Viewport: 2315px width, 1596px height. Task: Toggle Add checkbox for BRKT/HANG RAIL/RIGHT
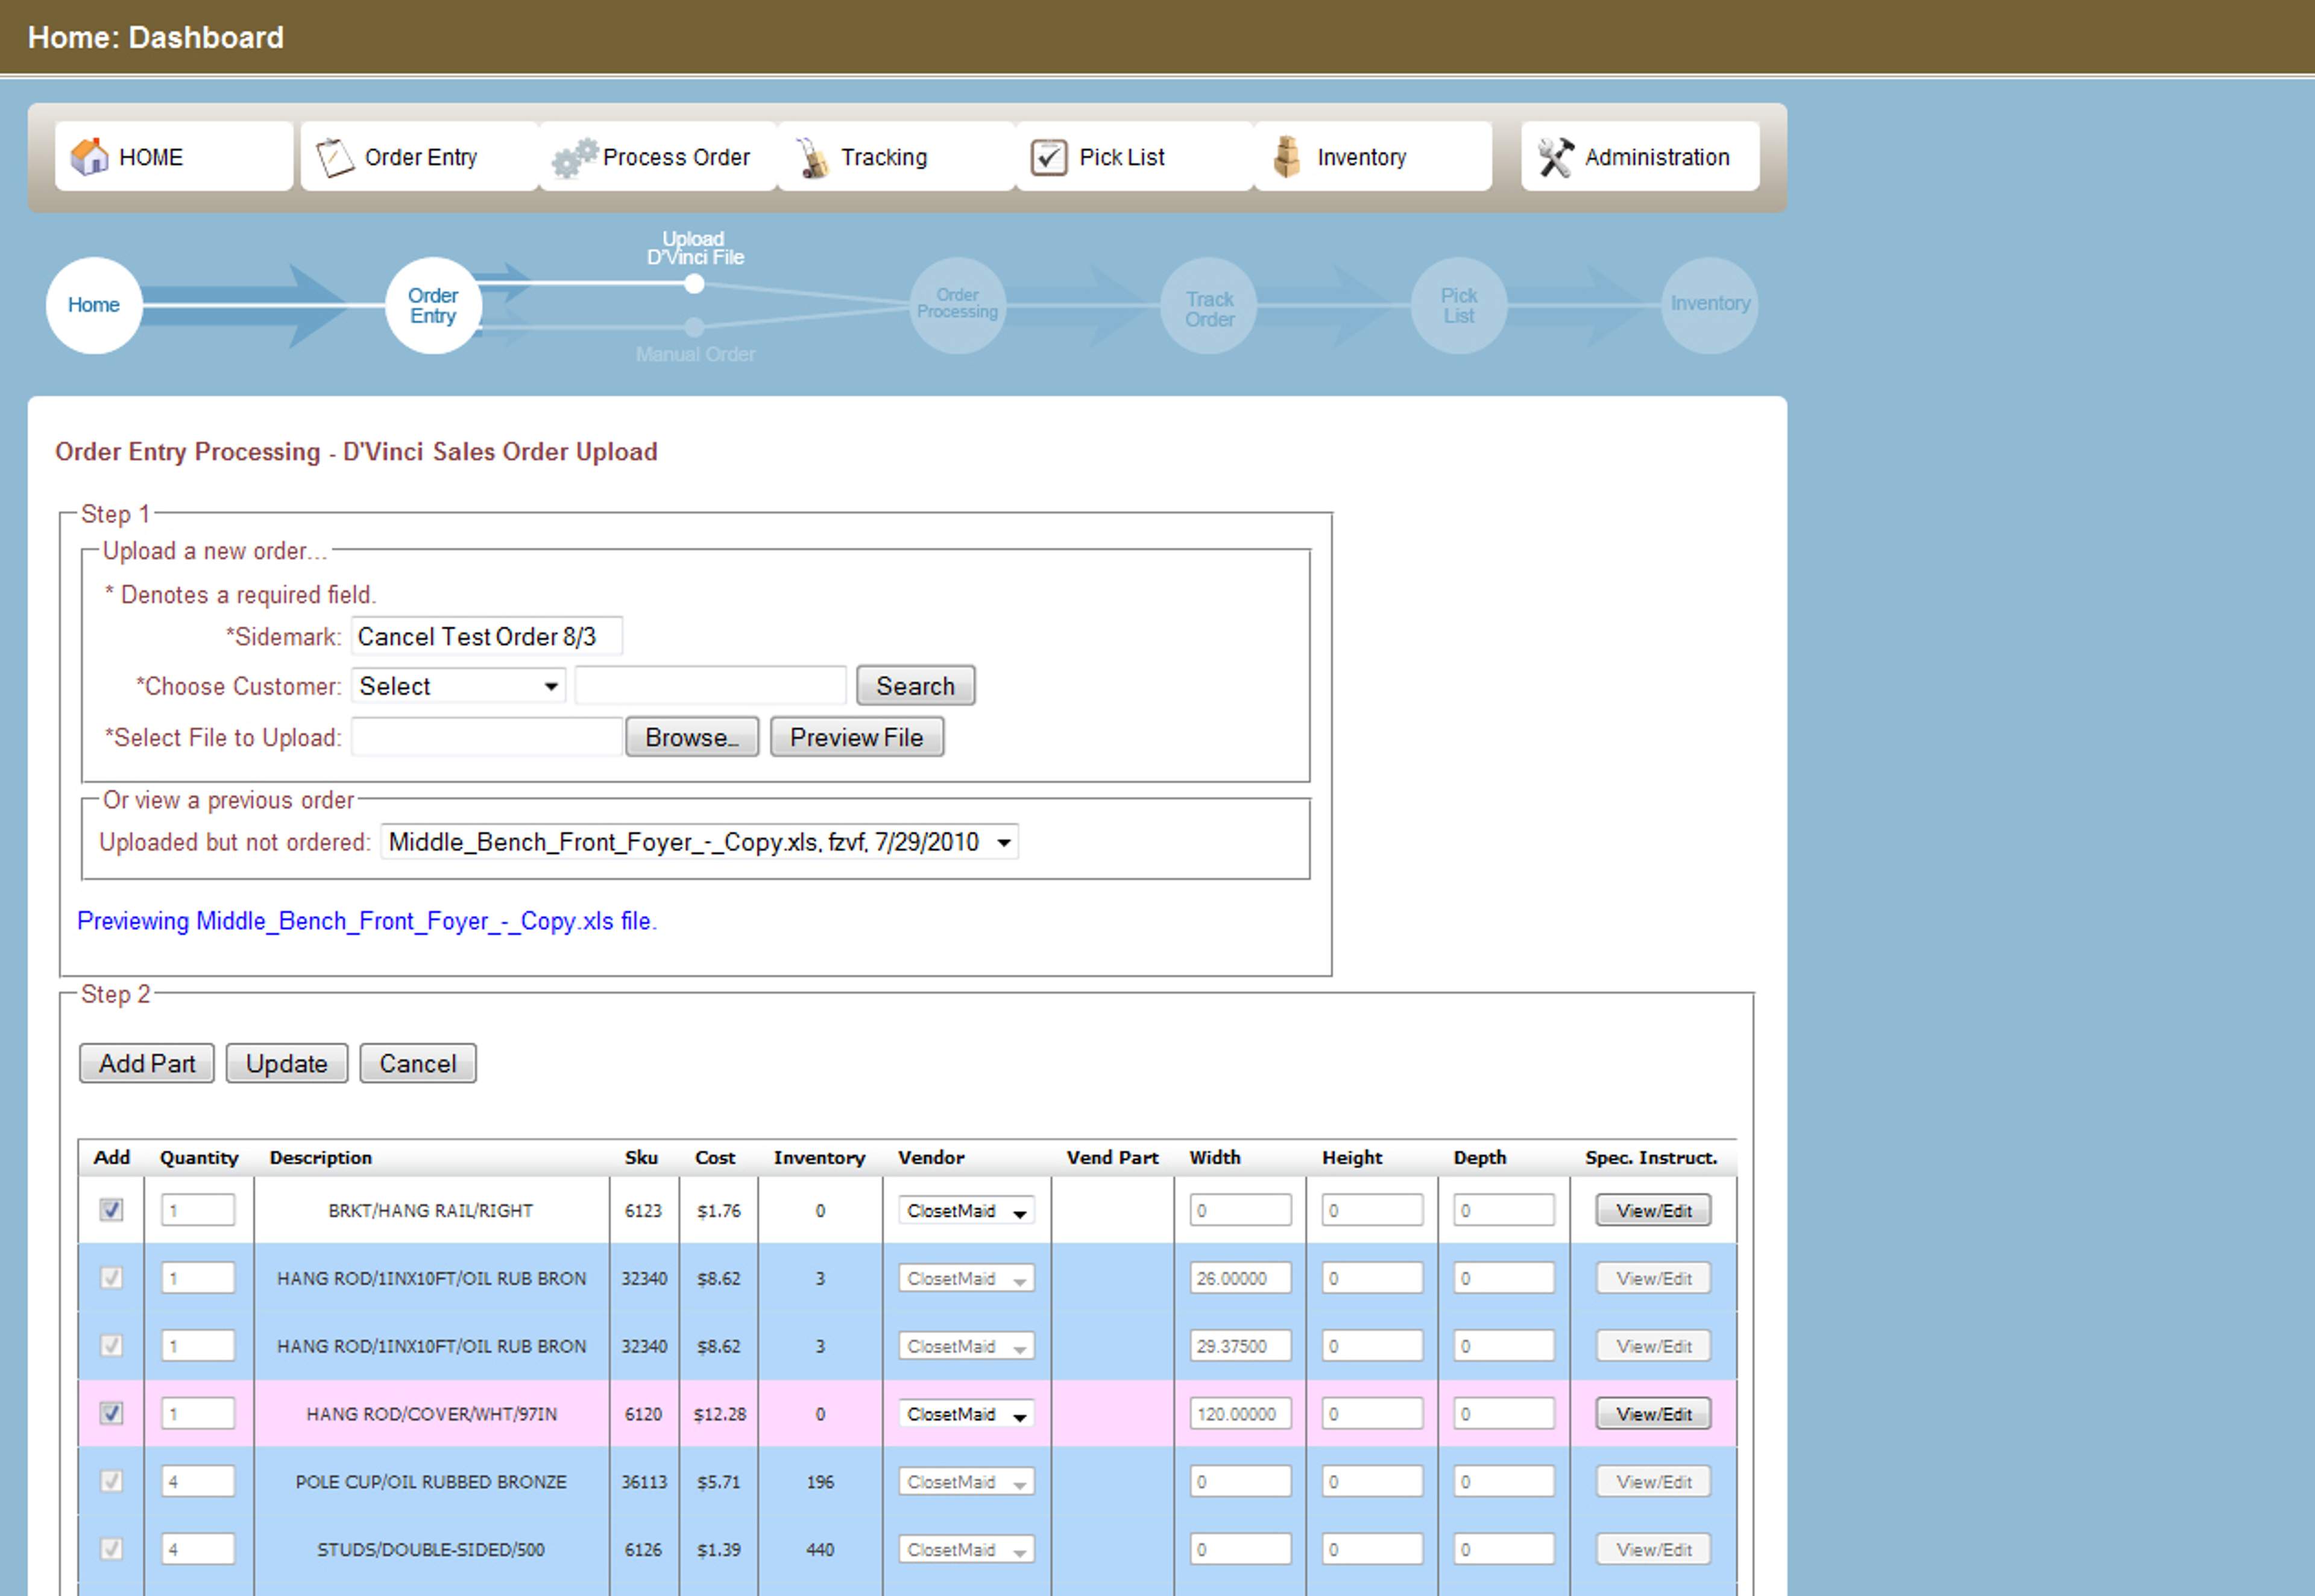pyautogui.click(x=111, y=1210)
